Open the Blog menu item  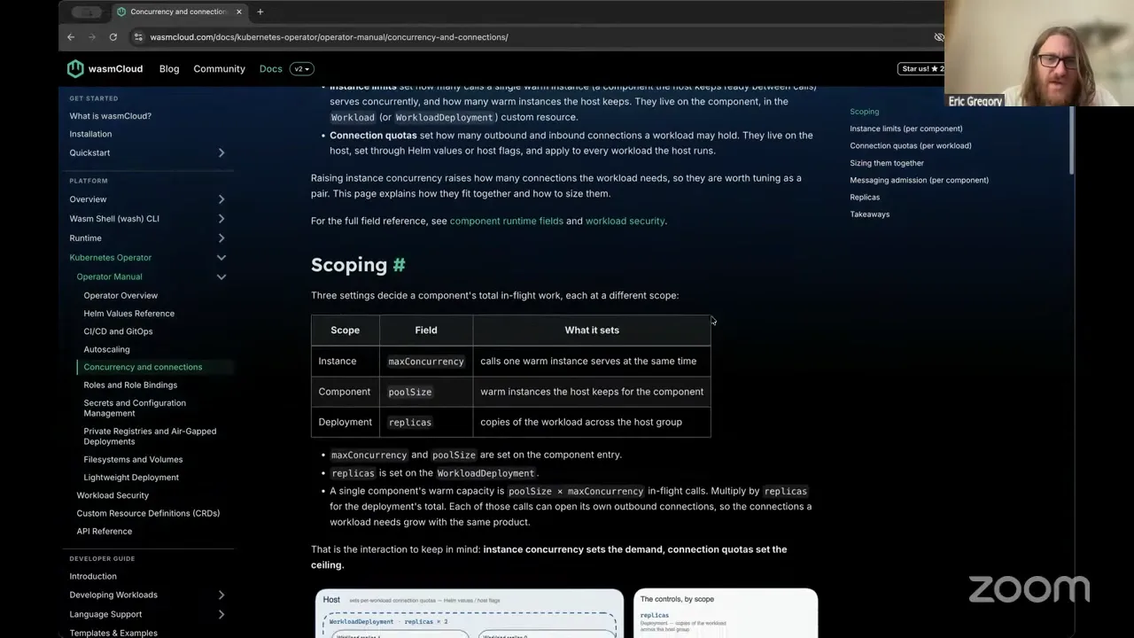click(169, 68)
